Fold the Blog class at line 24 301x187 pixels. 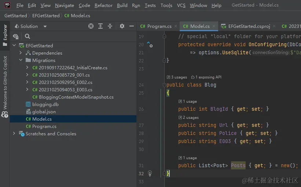point(164,85)
